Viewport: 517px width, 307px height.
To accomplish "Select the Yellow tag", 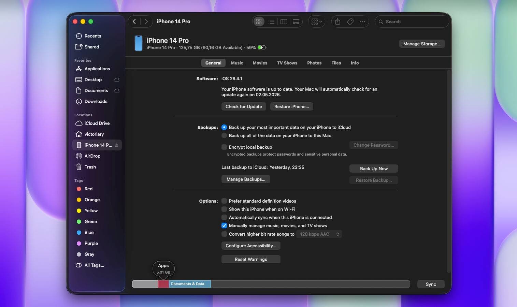I will 97,210.
